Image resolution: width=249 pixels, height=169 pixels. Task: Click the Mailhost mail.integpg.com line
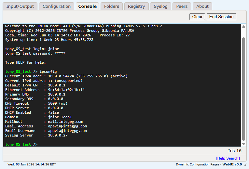(44, 122)
